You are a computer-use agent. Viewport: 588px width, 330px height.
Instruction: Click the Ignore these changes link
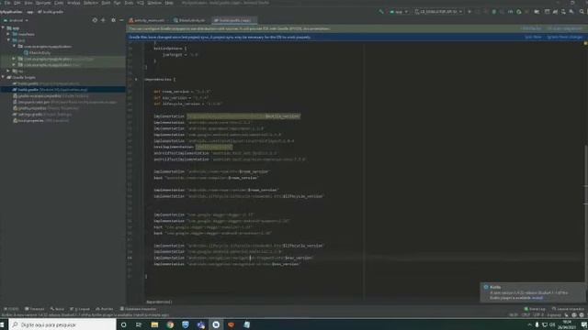[x=564, y=37]
